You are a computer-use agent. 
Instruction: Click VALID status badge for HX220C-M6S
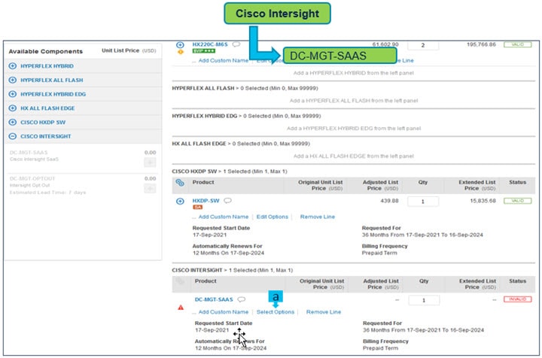coord(517,44)
